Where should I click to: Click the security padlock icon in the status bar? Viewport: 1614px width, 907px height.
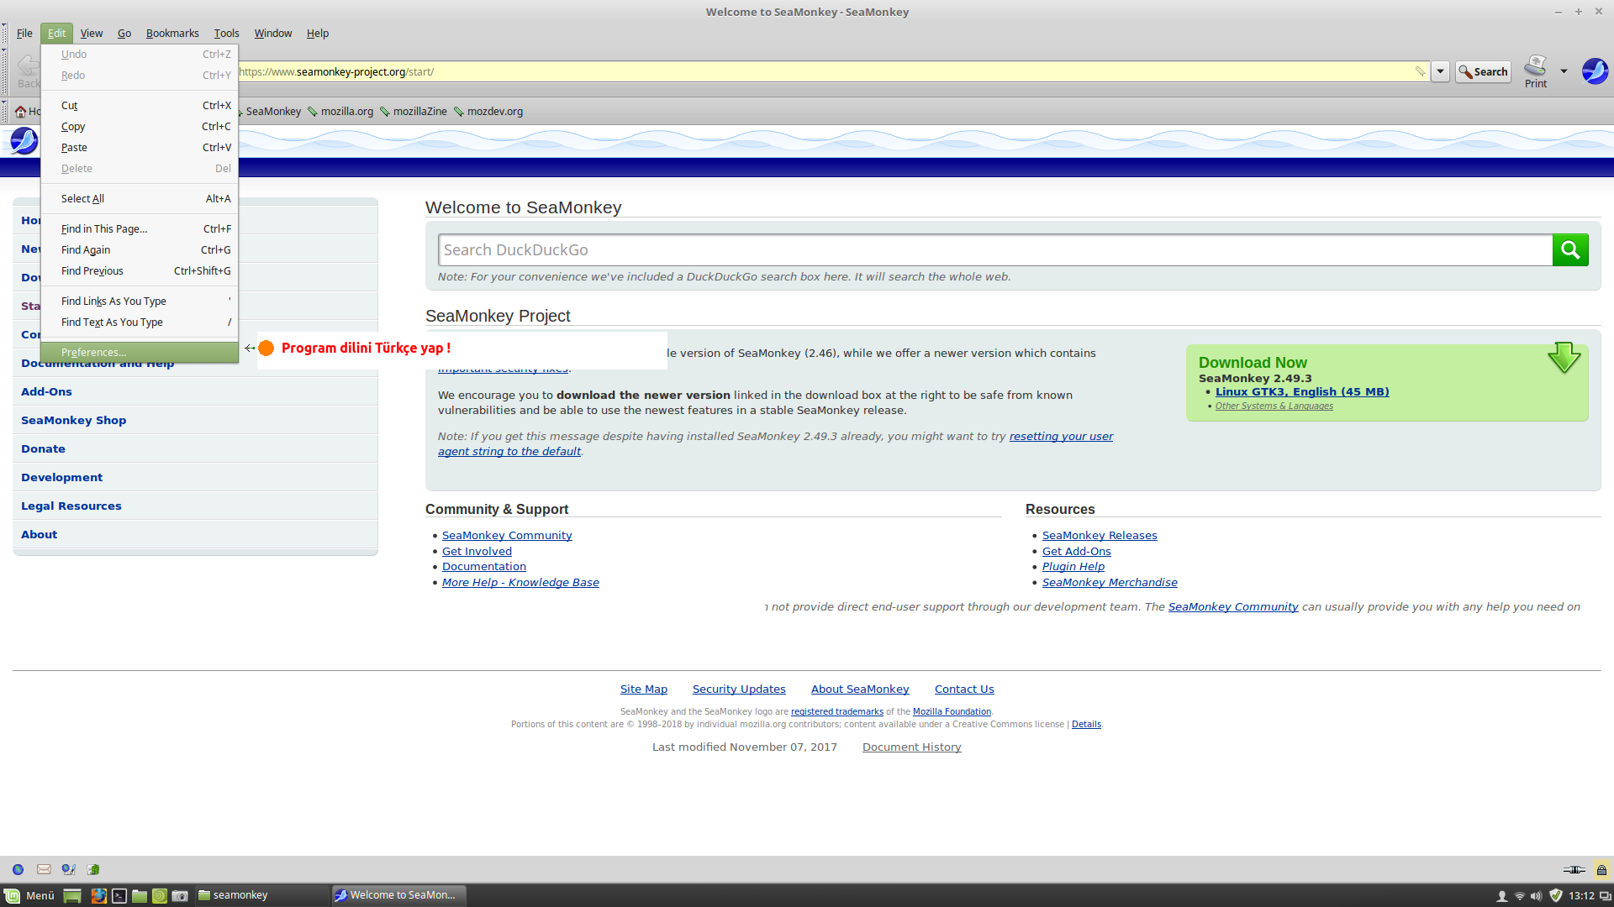tap(1601, 869)
